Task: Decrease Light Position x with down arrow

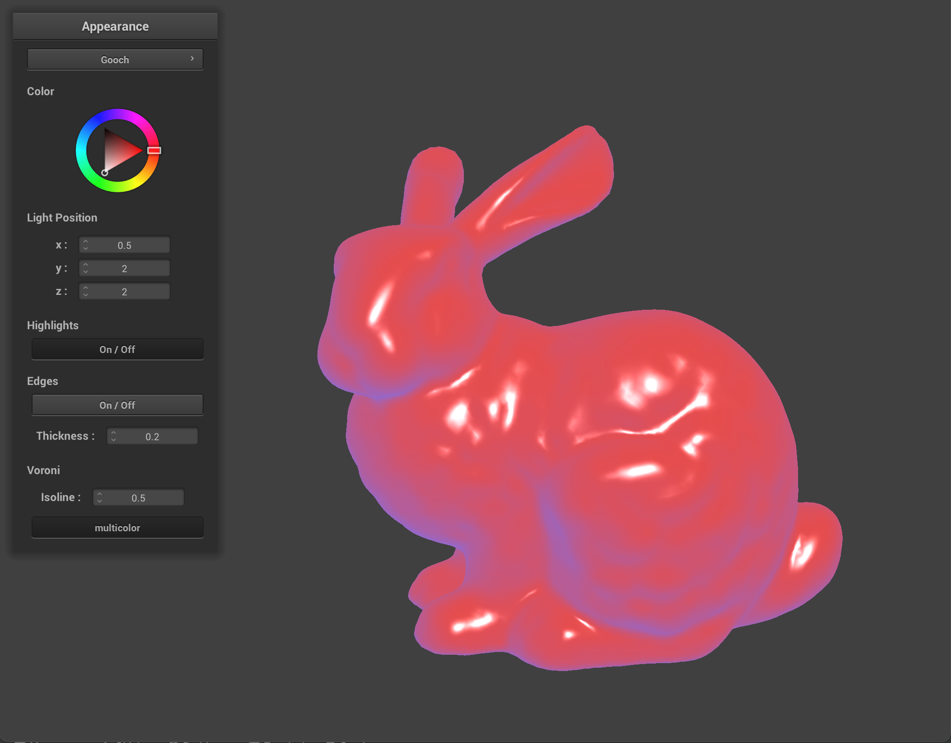Action: pyautogui.click(x=86, y=248)
